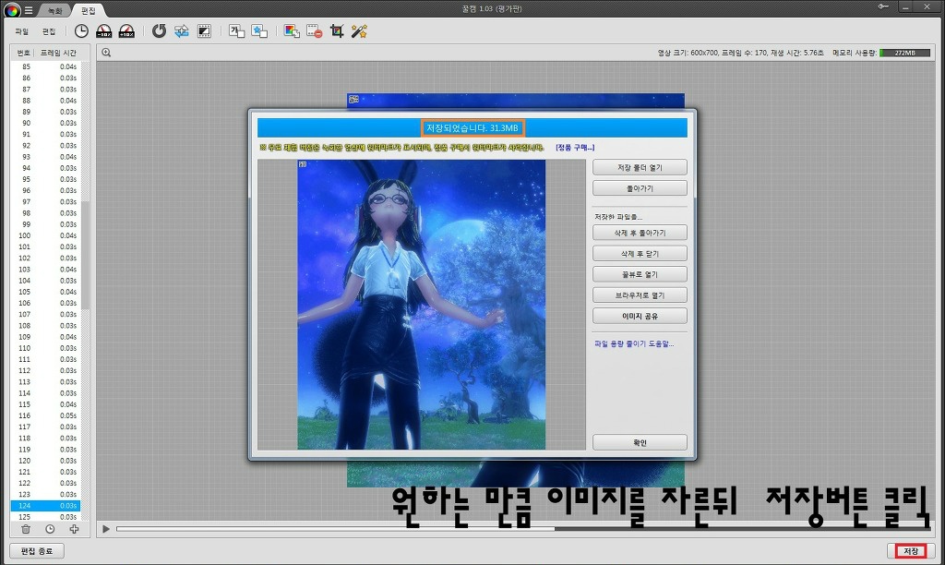Click the key license icon in title bar

(883, 6)
